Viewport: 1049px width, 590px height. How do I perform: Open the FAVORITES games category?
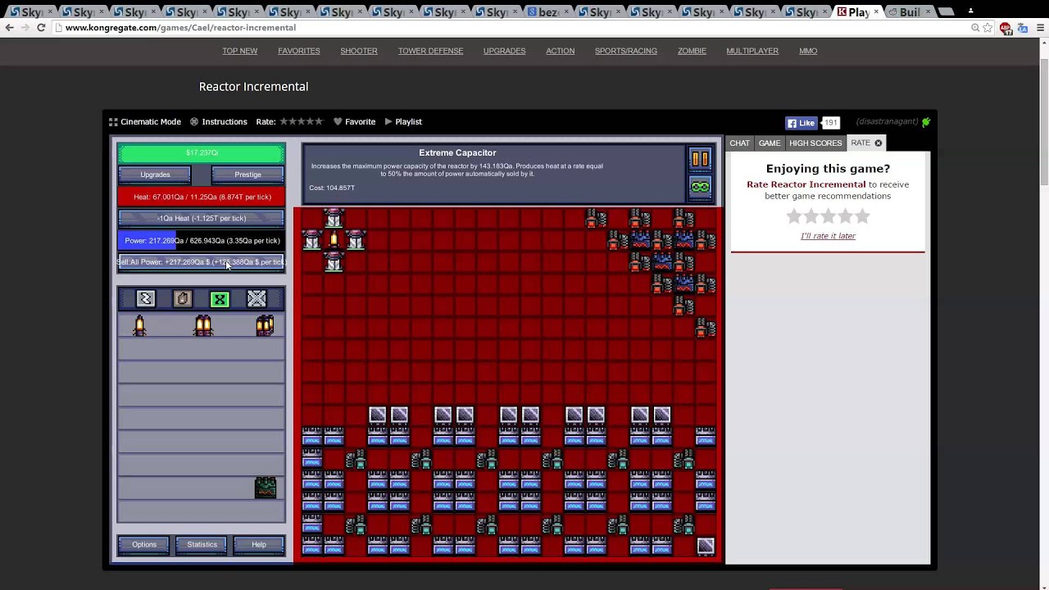tap(299, 51)
